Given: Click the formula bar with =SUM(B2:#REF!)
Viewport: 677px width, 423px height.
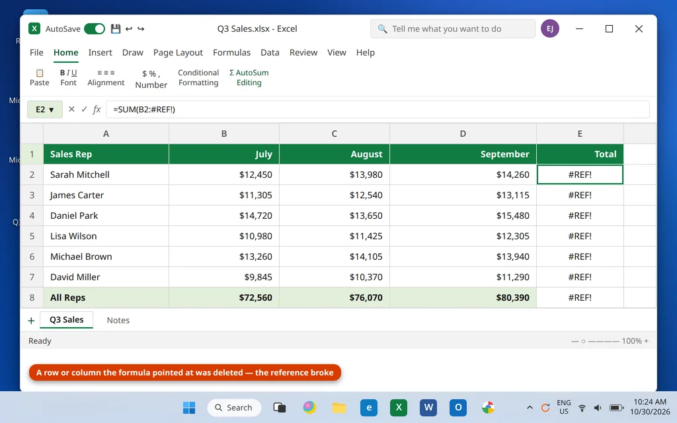Looking at the screenshot, I should tap(378, 110).
